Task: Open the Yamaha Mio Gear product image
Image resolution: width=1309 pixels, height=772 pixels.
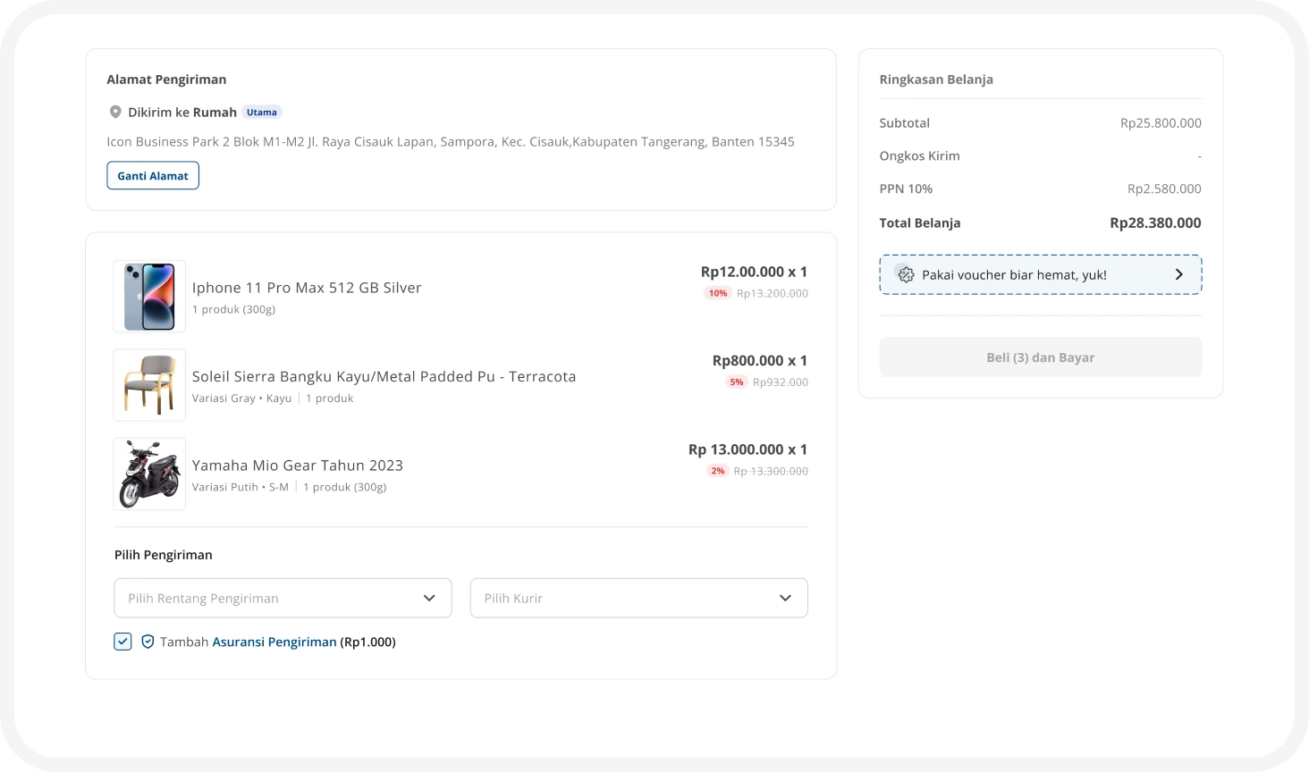Action: coord(149,474)
